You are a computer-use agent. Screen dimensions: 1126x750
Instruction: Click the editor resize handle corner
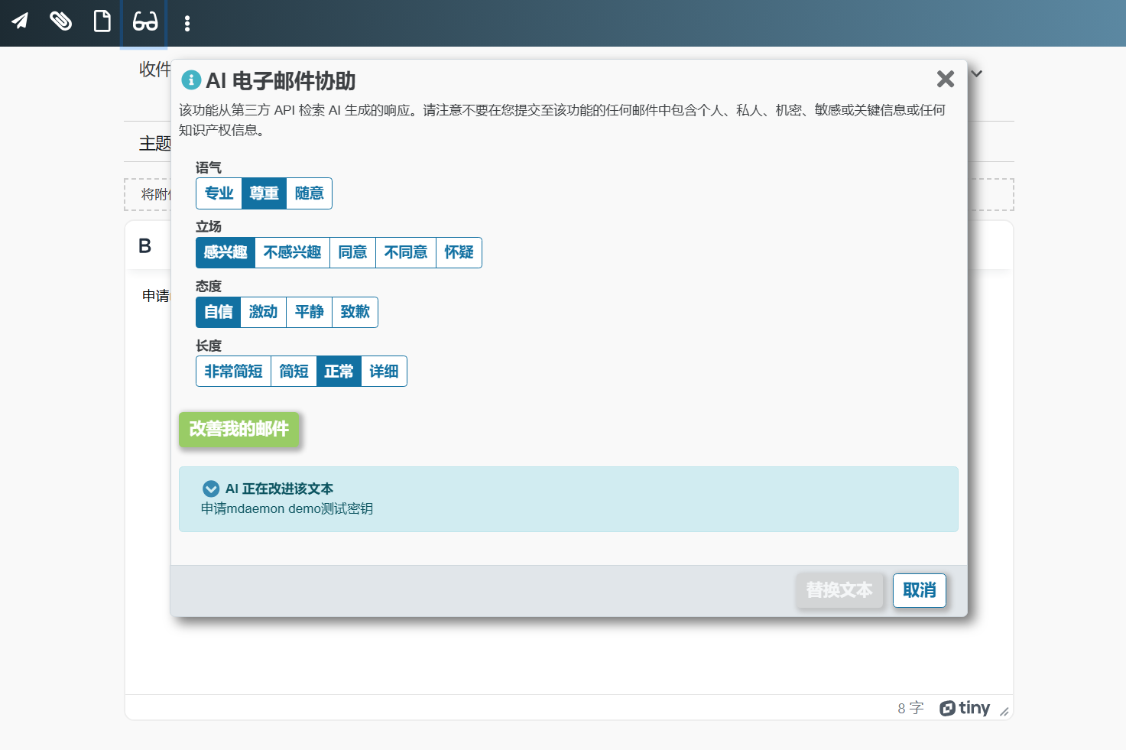[x=1004, y=712]
